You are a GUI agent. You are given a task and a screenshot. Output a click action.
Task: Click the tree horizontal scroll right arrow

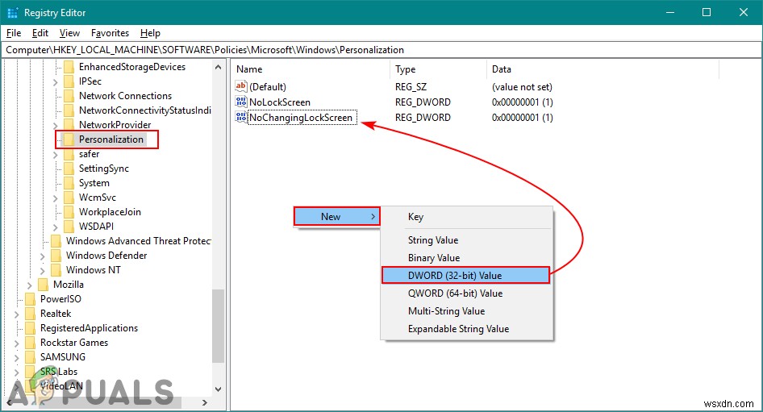(205, 403)
